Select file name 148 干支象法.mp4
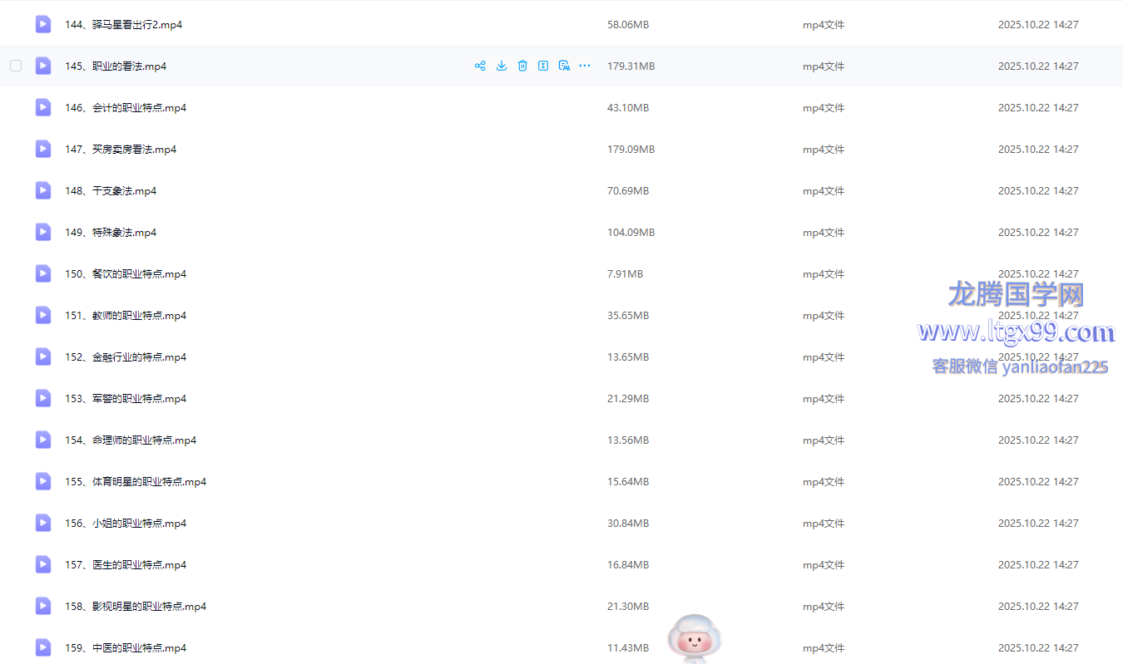Viewport: 1123px width, 664px height. [x=111, y=190]
